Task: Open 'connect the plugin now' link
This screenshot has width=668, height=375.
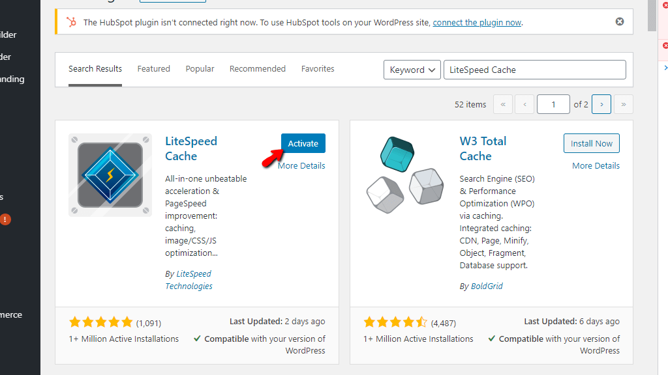Action: [x=477, y=23]
